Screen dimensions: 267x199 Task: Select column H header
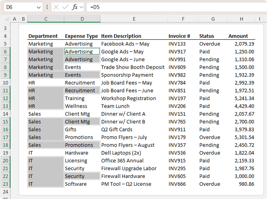click(241, 19)
